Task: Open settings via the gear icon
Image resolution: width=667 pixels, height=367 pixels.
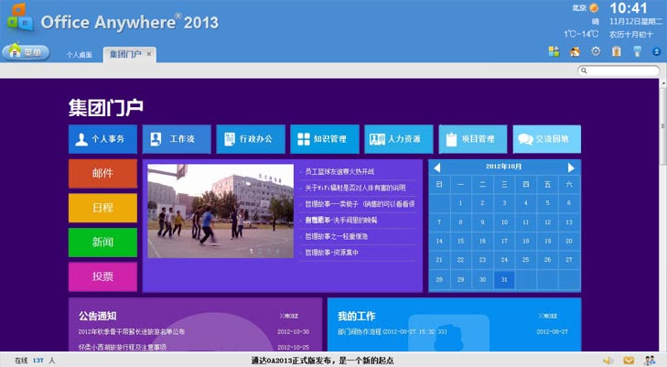Action: point(596,51)
